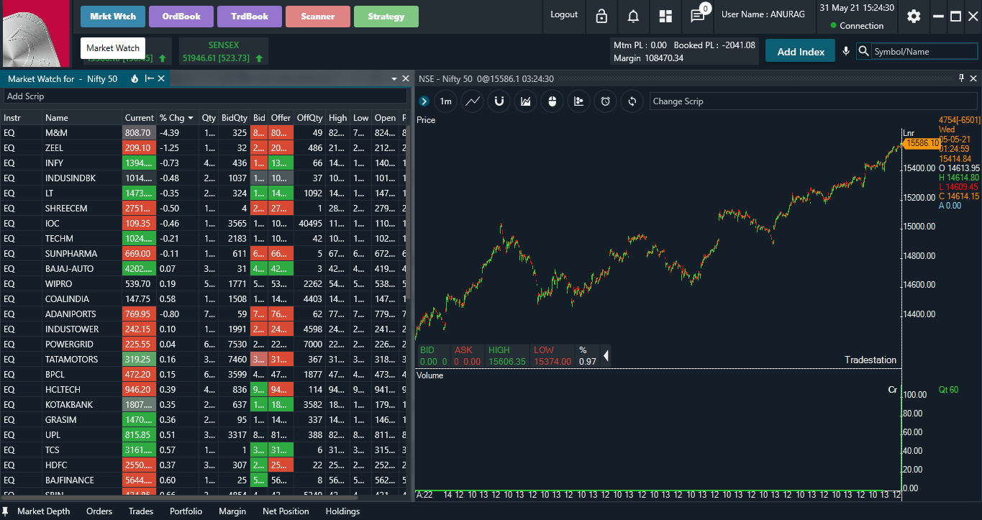Image resolution: width=982 pixels, height=520 pixels.
Task: Open the Scanner tab
Action: tap(318, 17)
